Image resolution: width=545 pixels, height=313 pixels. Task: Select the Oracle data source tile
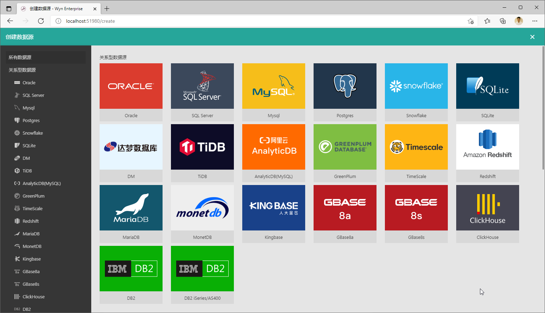[x=131, y=92]
